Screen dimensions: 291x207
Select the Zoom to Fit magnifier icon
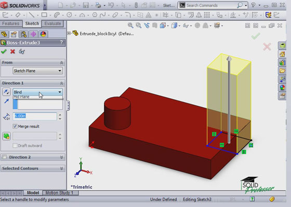130,25
